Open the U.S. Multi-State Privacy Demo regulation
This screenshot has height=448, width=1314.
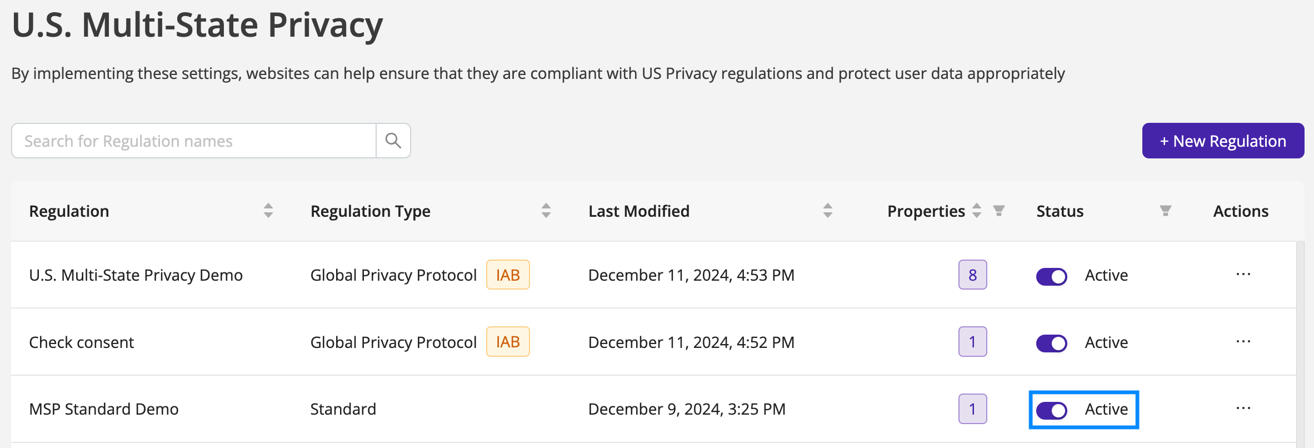(136, 275)
